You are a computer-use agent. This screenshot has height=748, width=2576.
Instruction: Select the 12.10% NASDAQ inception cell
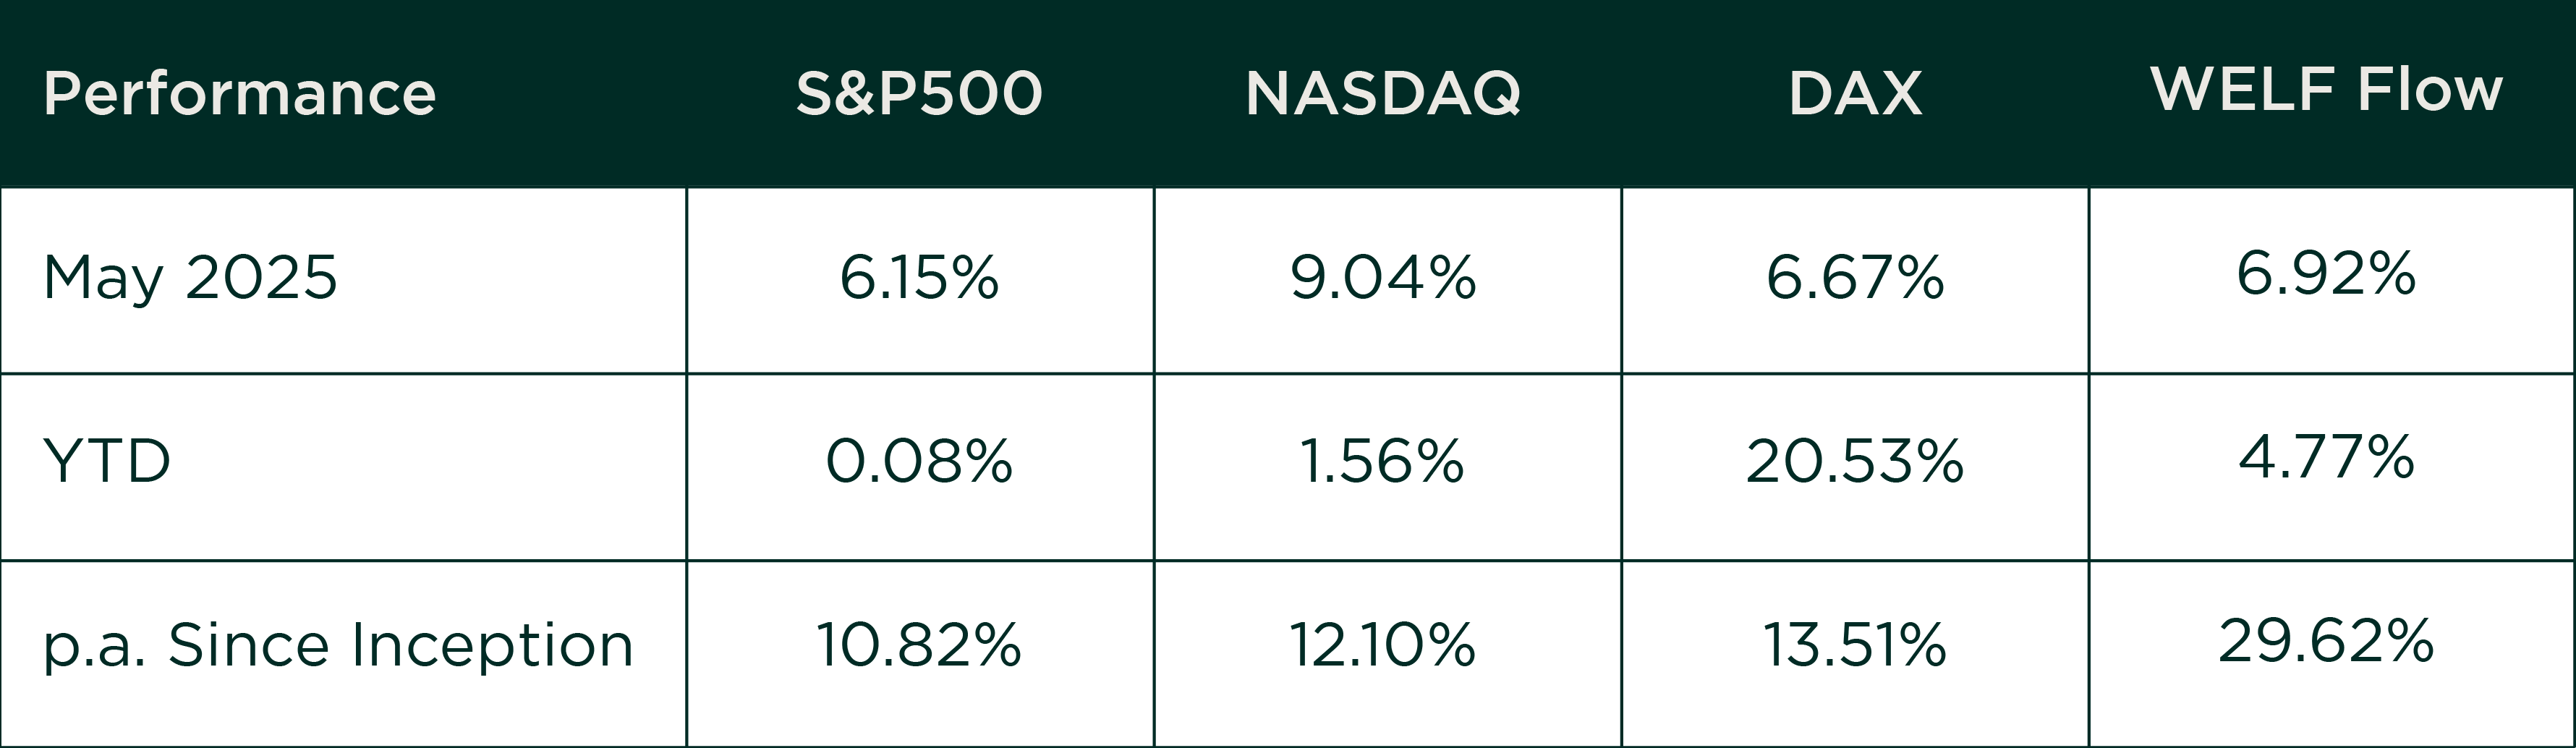coord(1383,645)
